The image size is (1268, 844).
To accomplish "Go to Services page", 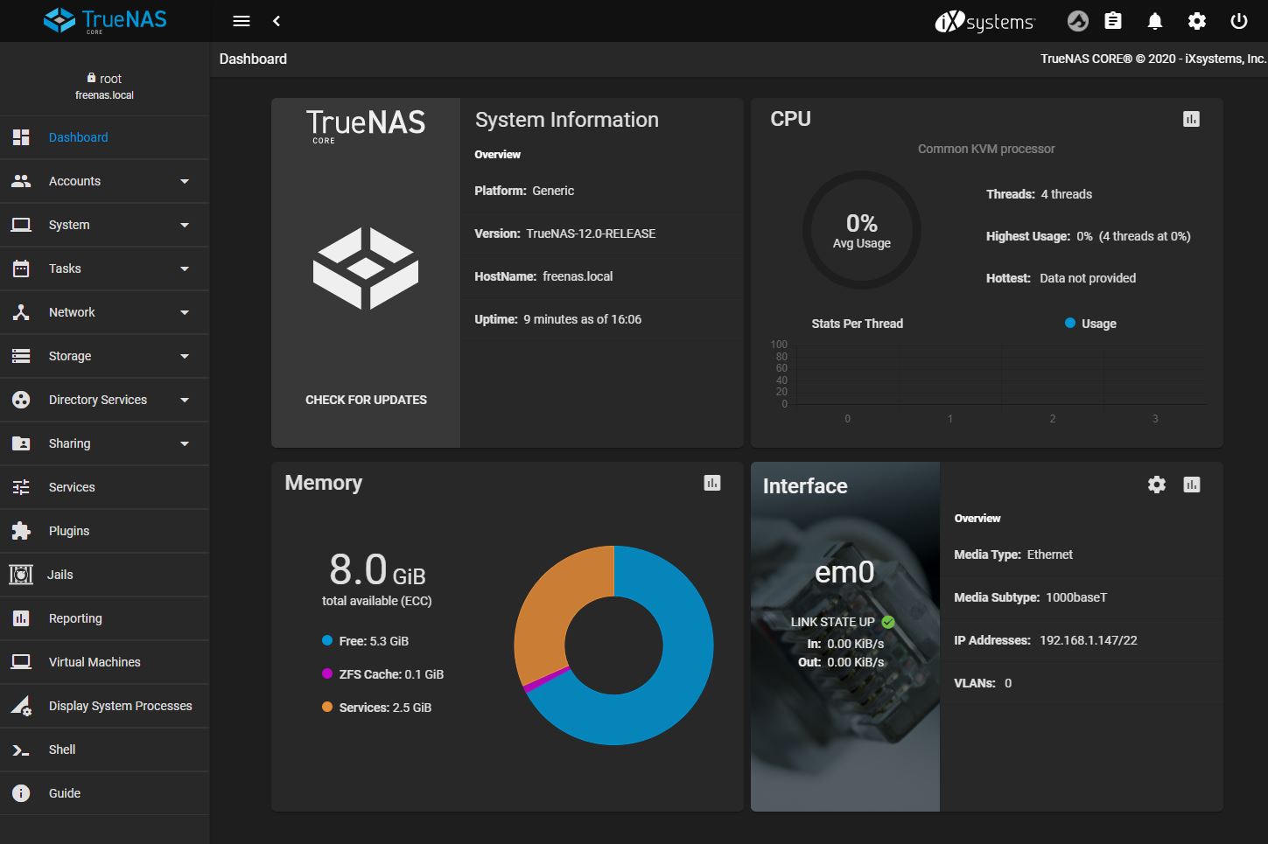I will pyautogui.click(x=72, y=487).
